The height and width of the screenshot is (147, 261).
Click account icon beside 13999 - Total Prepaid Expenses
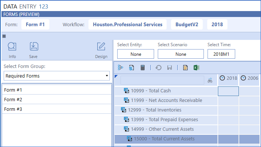pyautogui.click(x=126, y=119)
